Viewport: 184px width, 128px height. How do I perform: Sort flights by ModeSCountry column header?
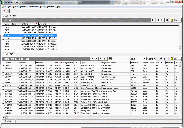(x=149, y=62)
